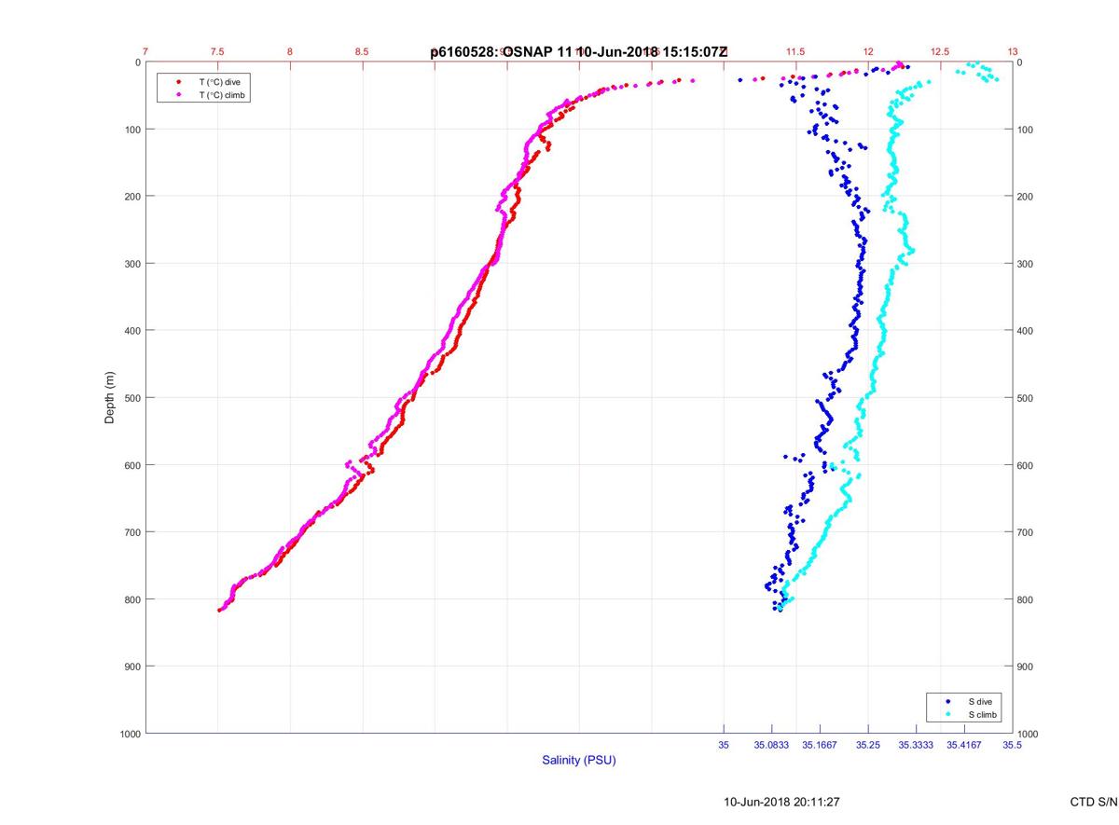Select the 'T (°C) dive' legend label
The width and height of the screenshot is (1119, 825).
coord(219,82)
